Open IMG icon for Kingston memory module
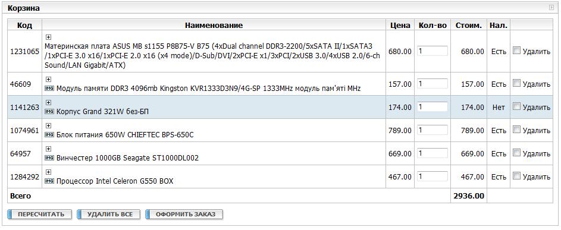Screen dimensions: 561x230 pyautogui.click(x=49, y=89)
